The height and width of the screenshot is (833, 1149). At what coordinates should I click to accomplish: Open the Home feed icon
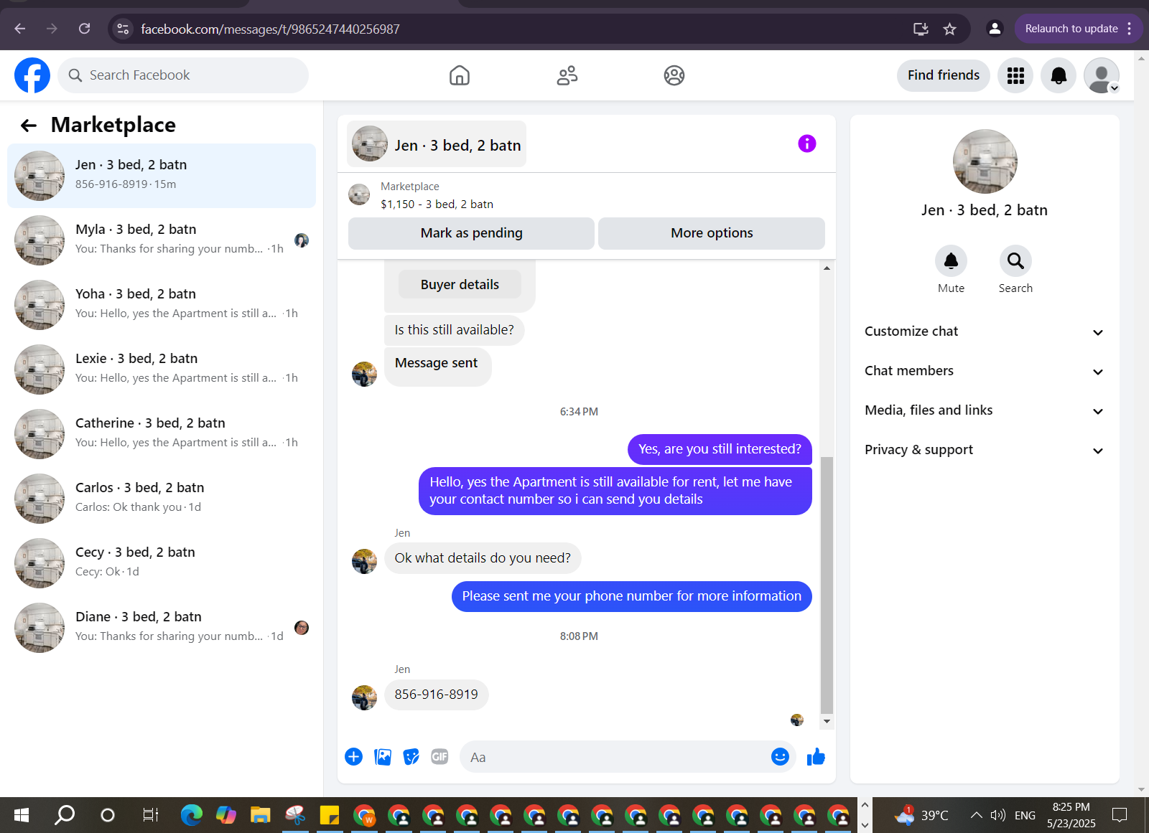click(460, 75)
